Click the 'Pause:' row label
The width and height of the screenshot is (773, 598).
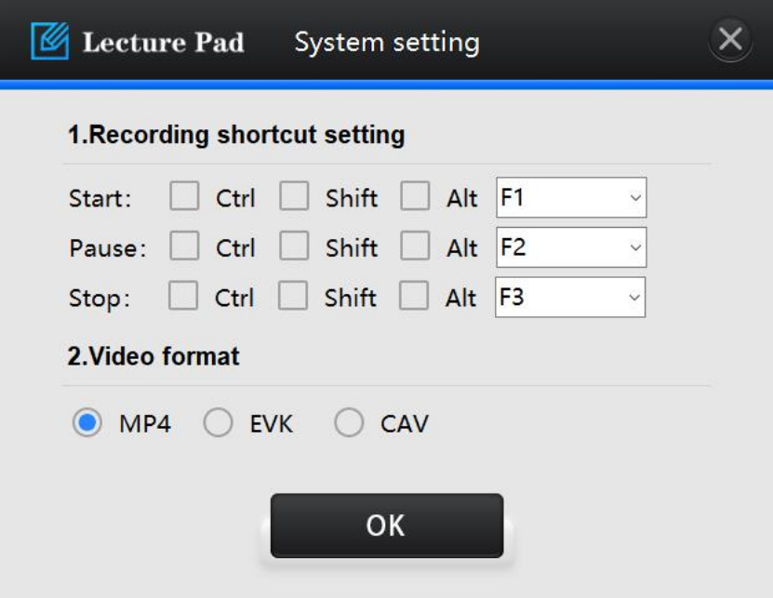(108, 248)
